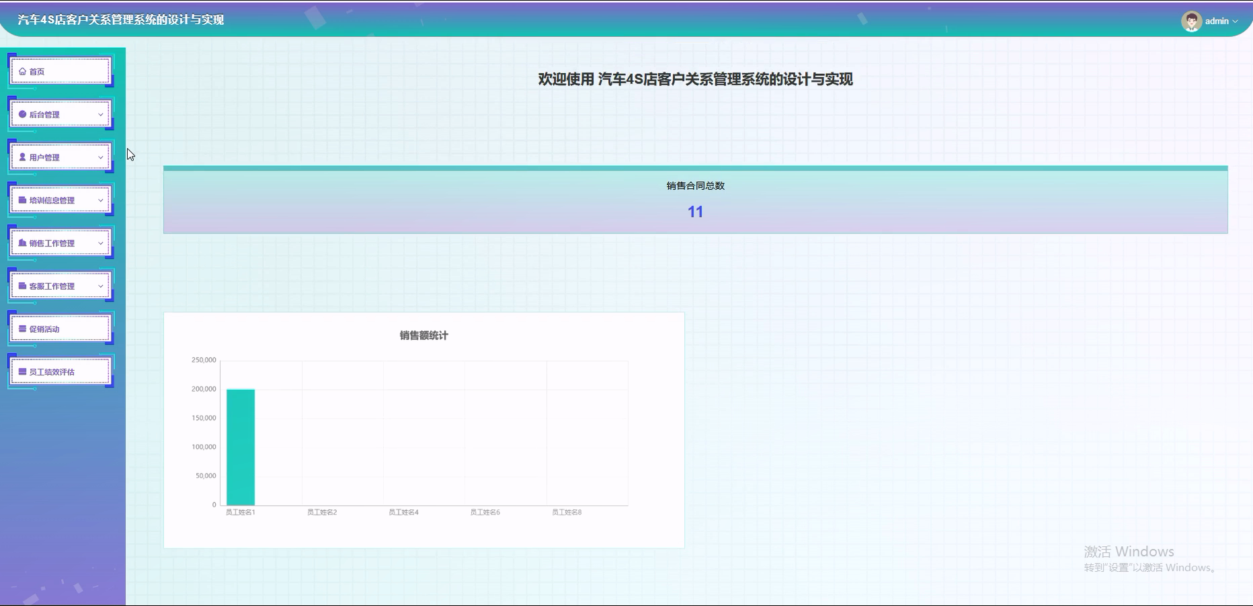Click the teal bar for 员工姓名1

pos(241,447)
